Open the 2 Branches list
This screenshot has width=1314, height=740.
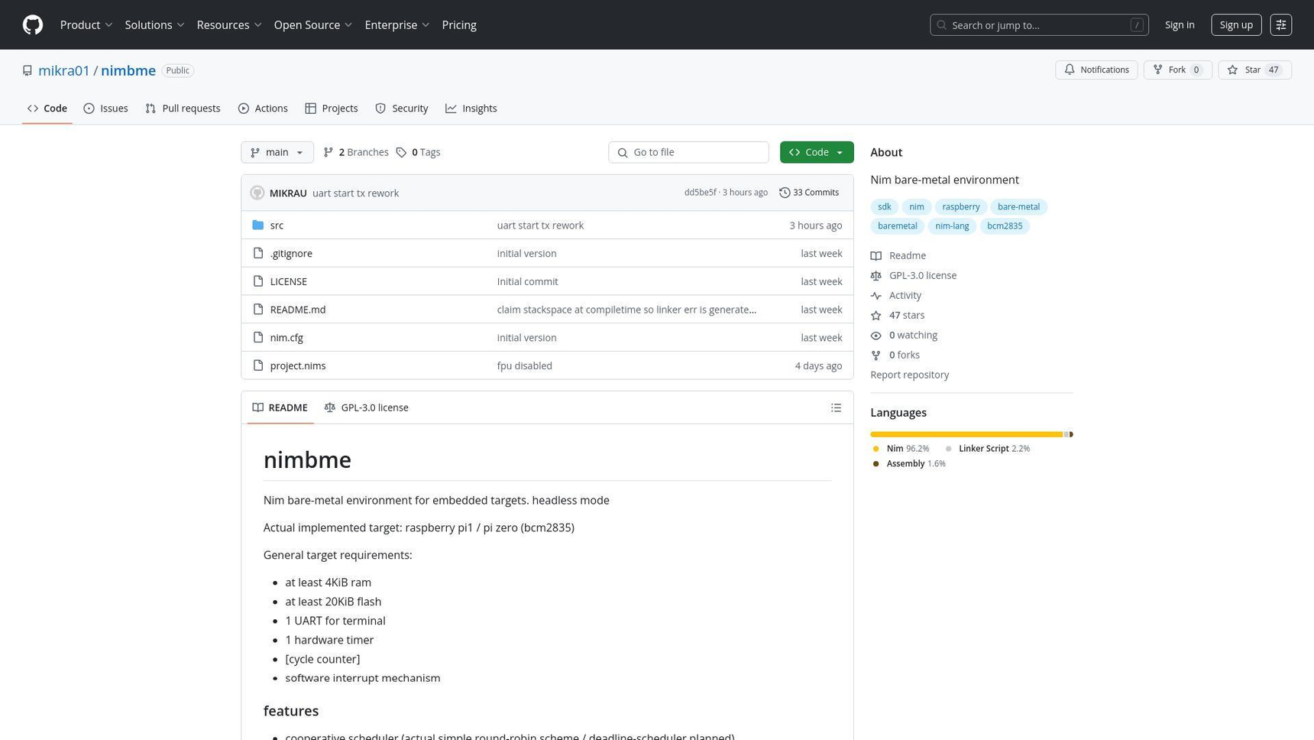pyautogui.click(x=356, y=152)
